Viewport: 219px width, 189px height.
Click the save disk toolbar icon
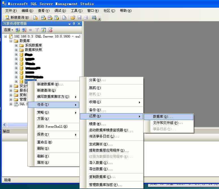tap(79, 17)
